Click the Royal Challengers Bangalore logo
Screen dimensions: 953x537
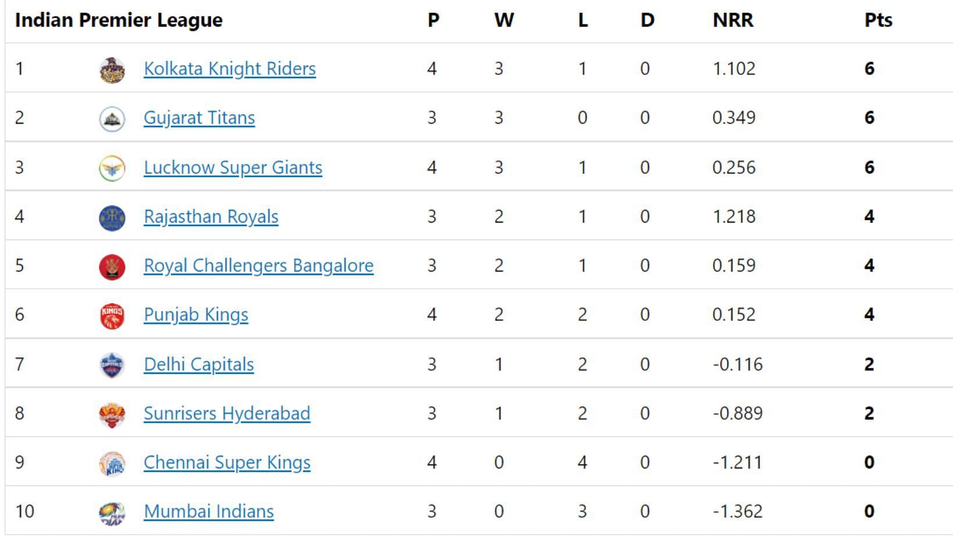tap(112, 267)
